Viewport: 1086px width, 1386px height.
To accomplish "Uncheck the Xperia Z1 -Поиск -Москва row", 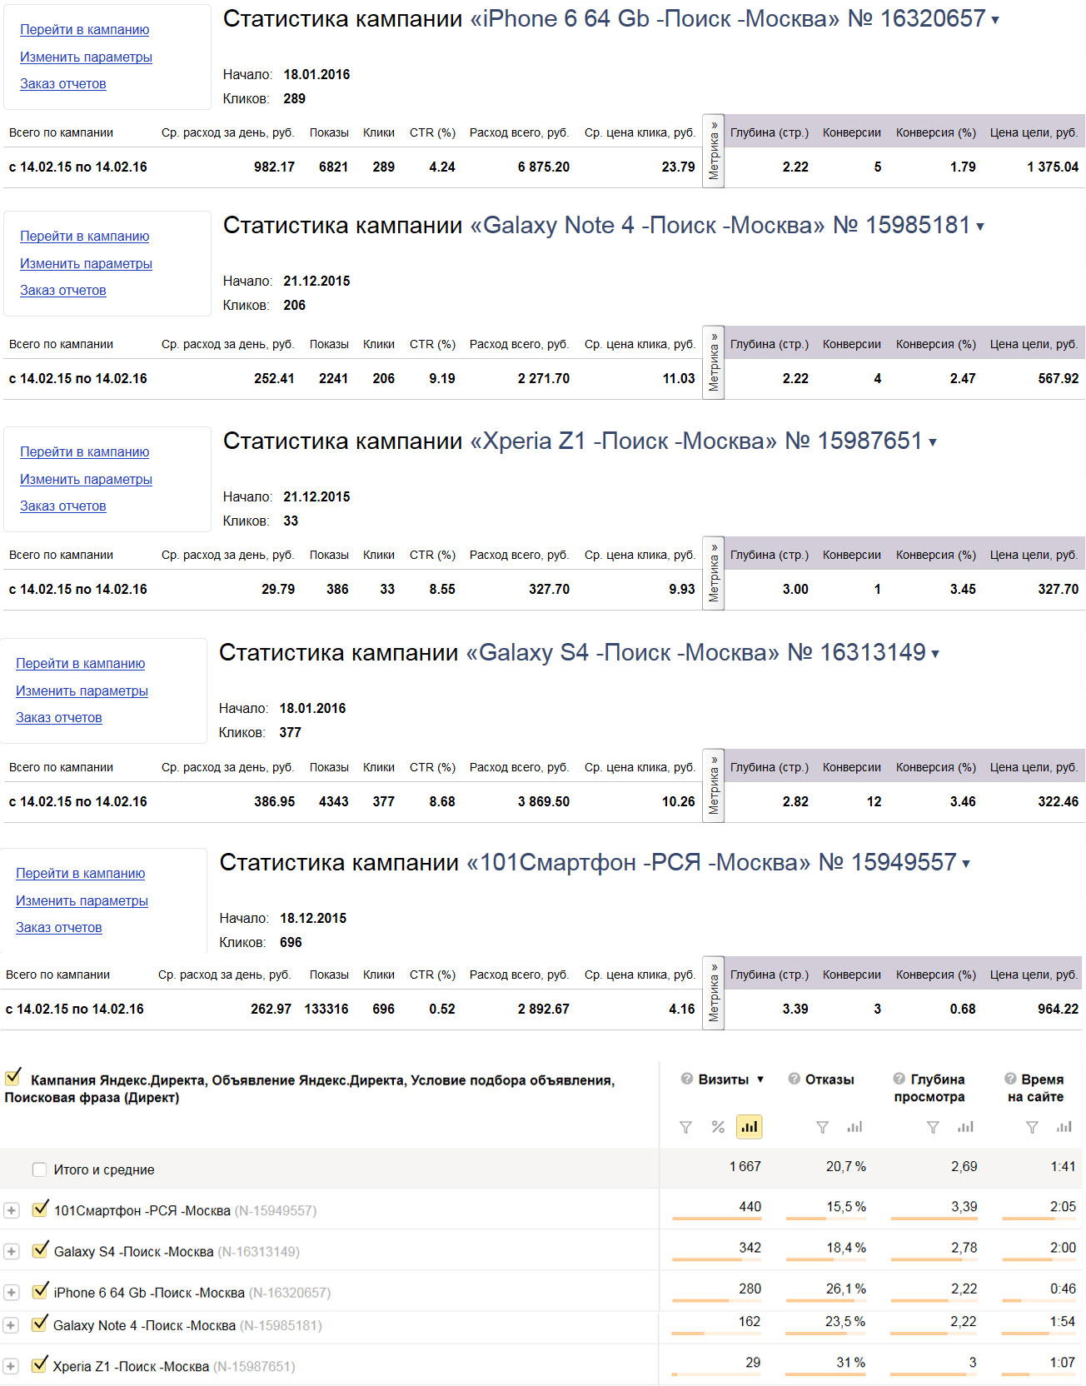I will click(x=39, y=1365).
